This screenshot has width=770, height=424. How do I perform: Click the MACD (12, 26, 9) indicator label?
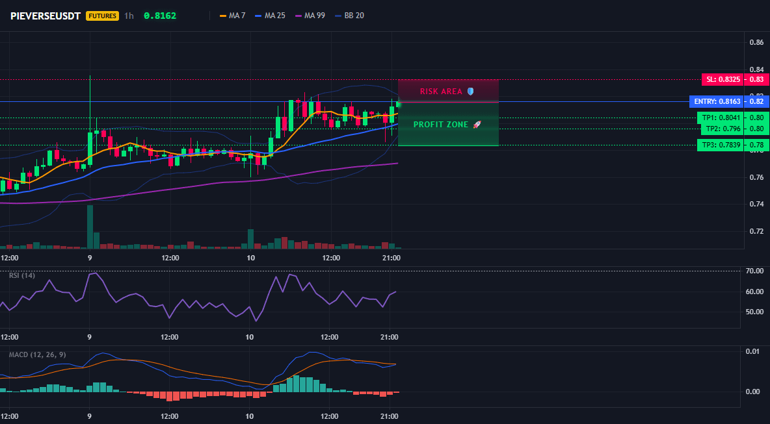(x=37, y=355)
